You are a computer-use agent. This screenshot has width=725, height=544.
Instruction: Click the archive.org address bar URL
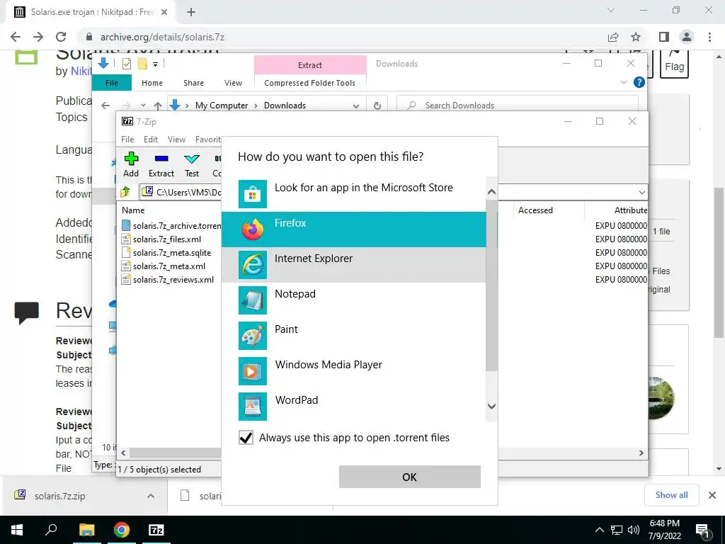162,37
